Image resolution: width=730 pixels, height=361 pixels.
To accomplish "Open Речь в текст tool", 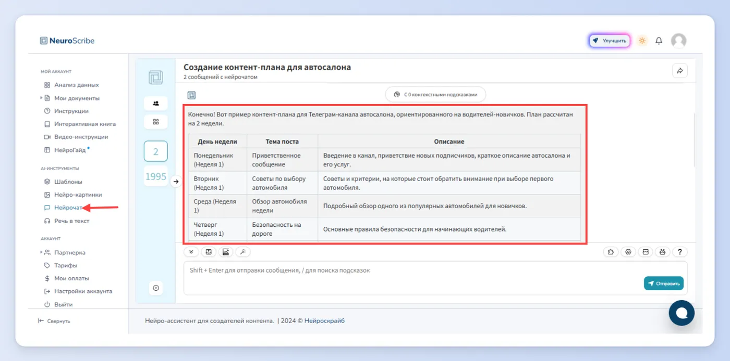I will coord(66,221).
